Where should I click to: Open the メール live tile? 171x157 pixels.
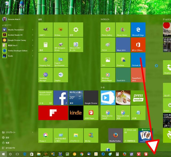click(x=46, y=98)
